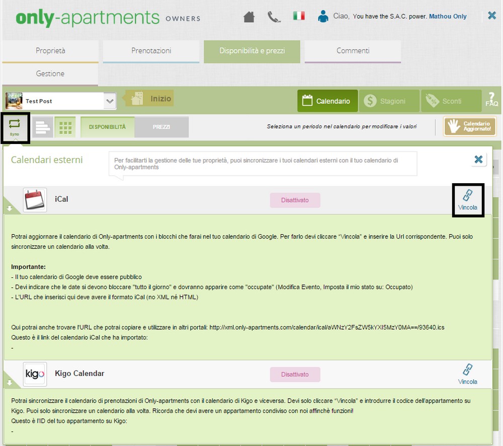Open the Test Post property dropdown
The height and width of the screenshot is (446, 503).
click(110, 101)
